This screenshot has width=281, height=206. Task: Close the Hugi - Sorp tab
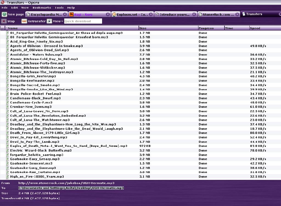pyautogui.click(x=108, y=14)
